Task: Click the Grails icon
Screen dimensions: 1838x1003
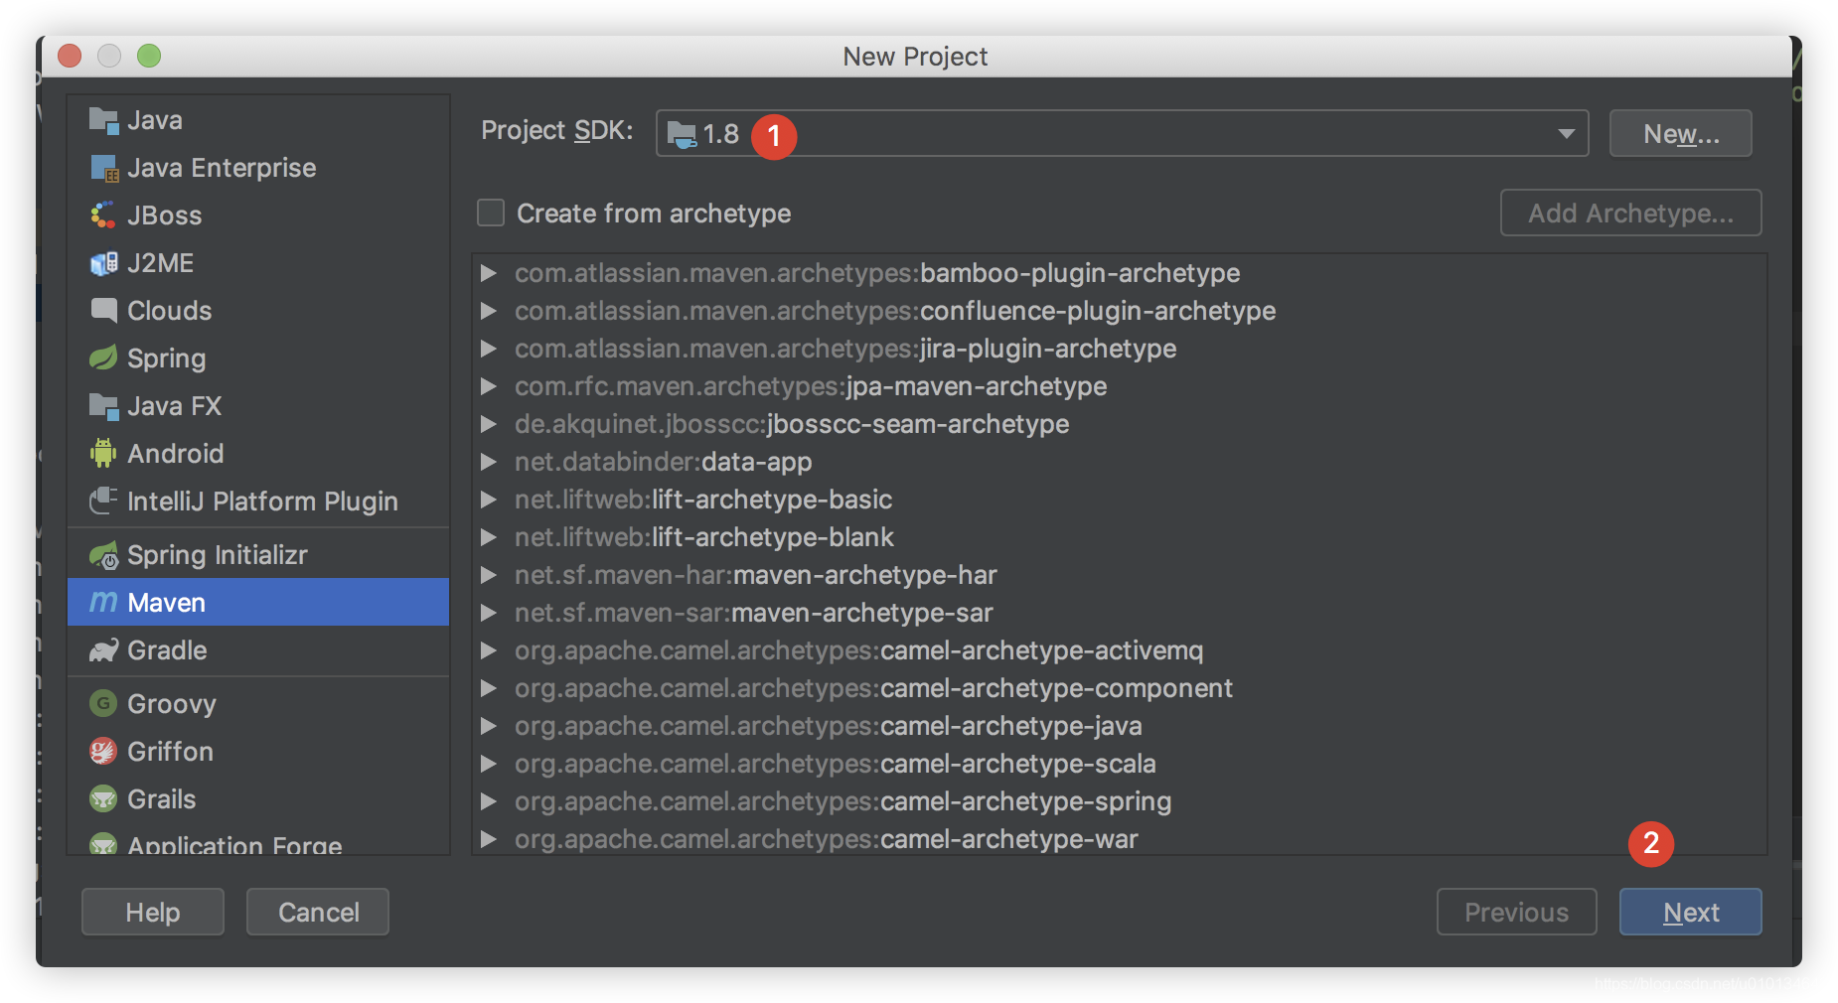Action: [x=103, y=799]
